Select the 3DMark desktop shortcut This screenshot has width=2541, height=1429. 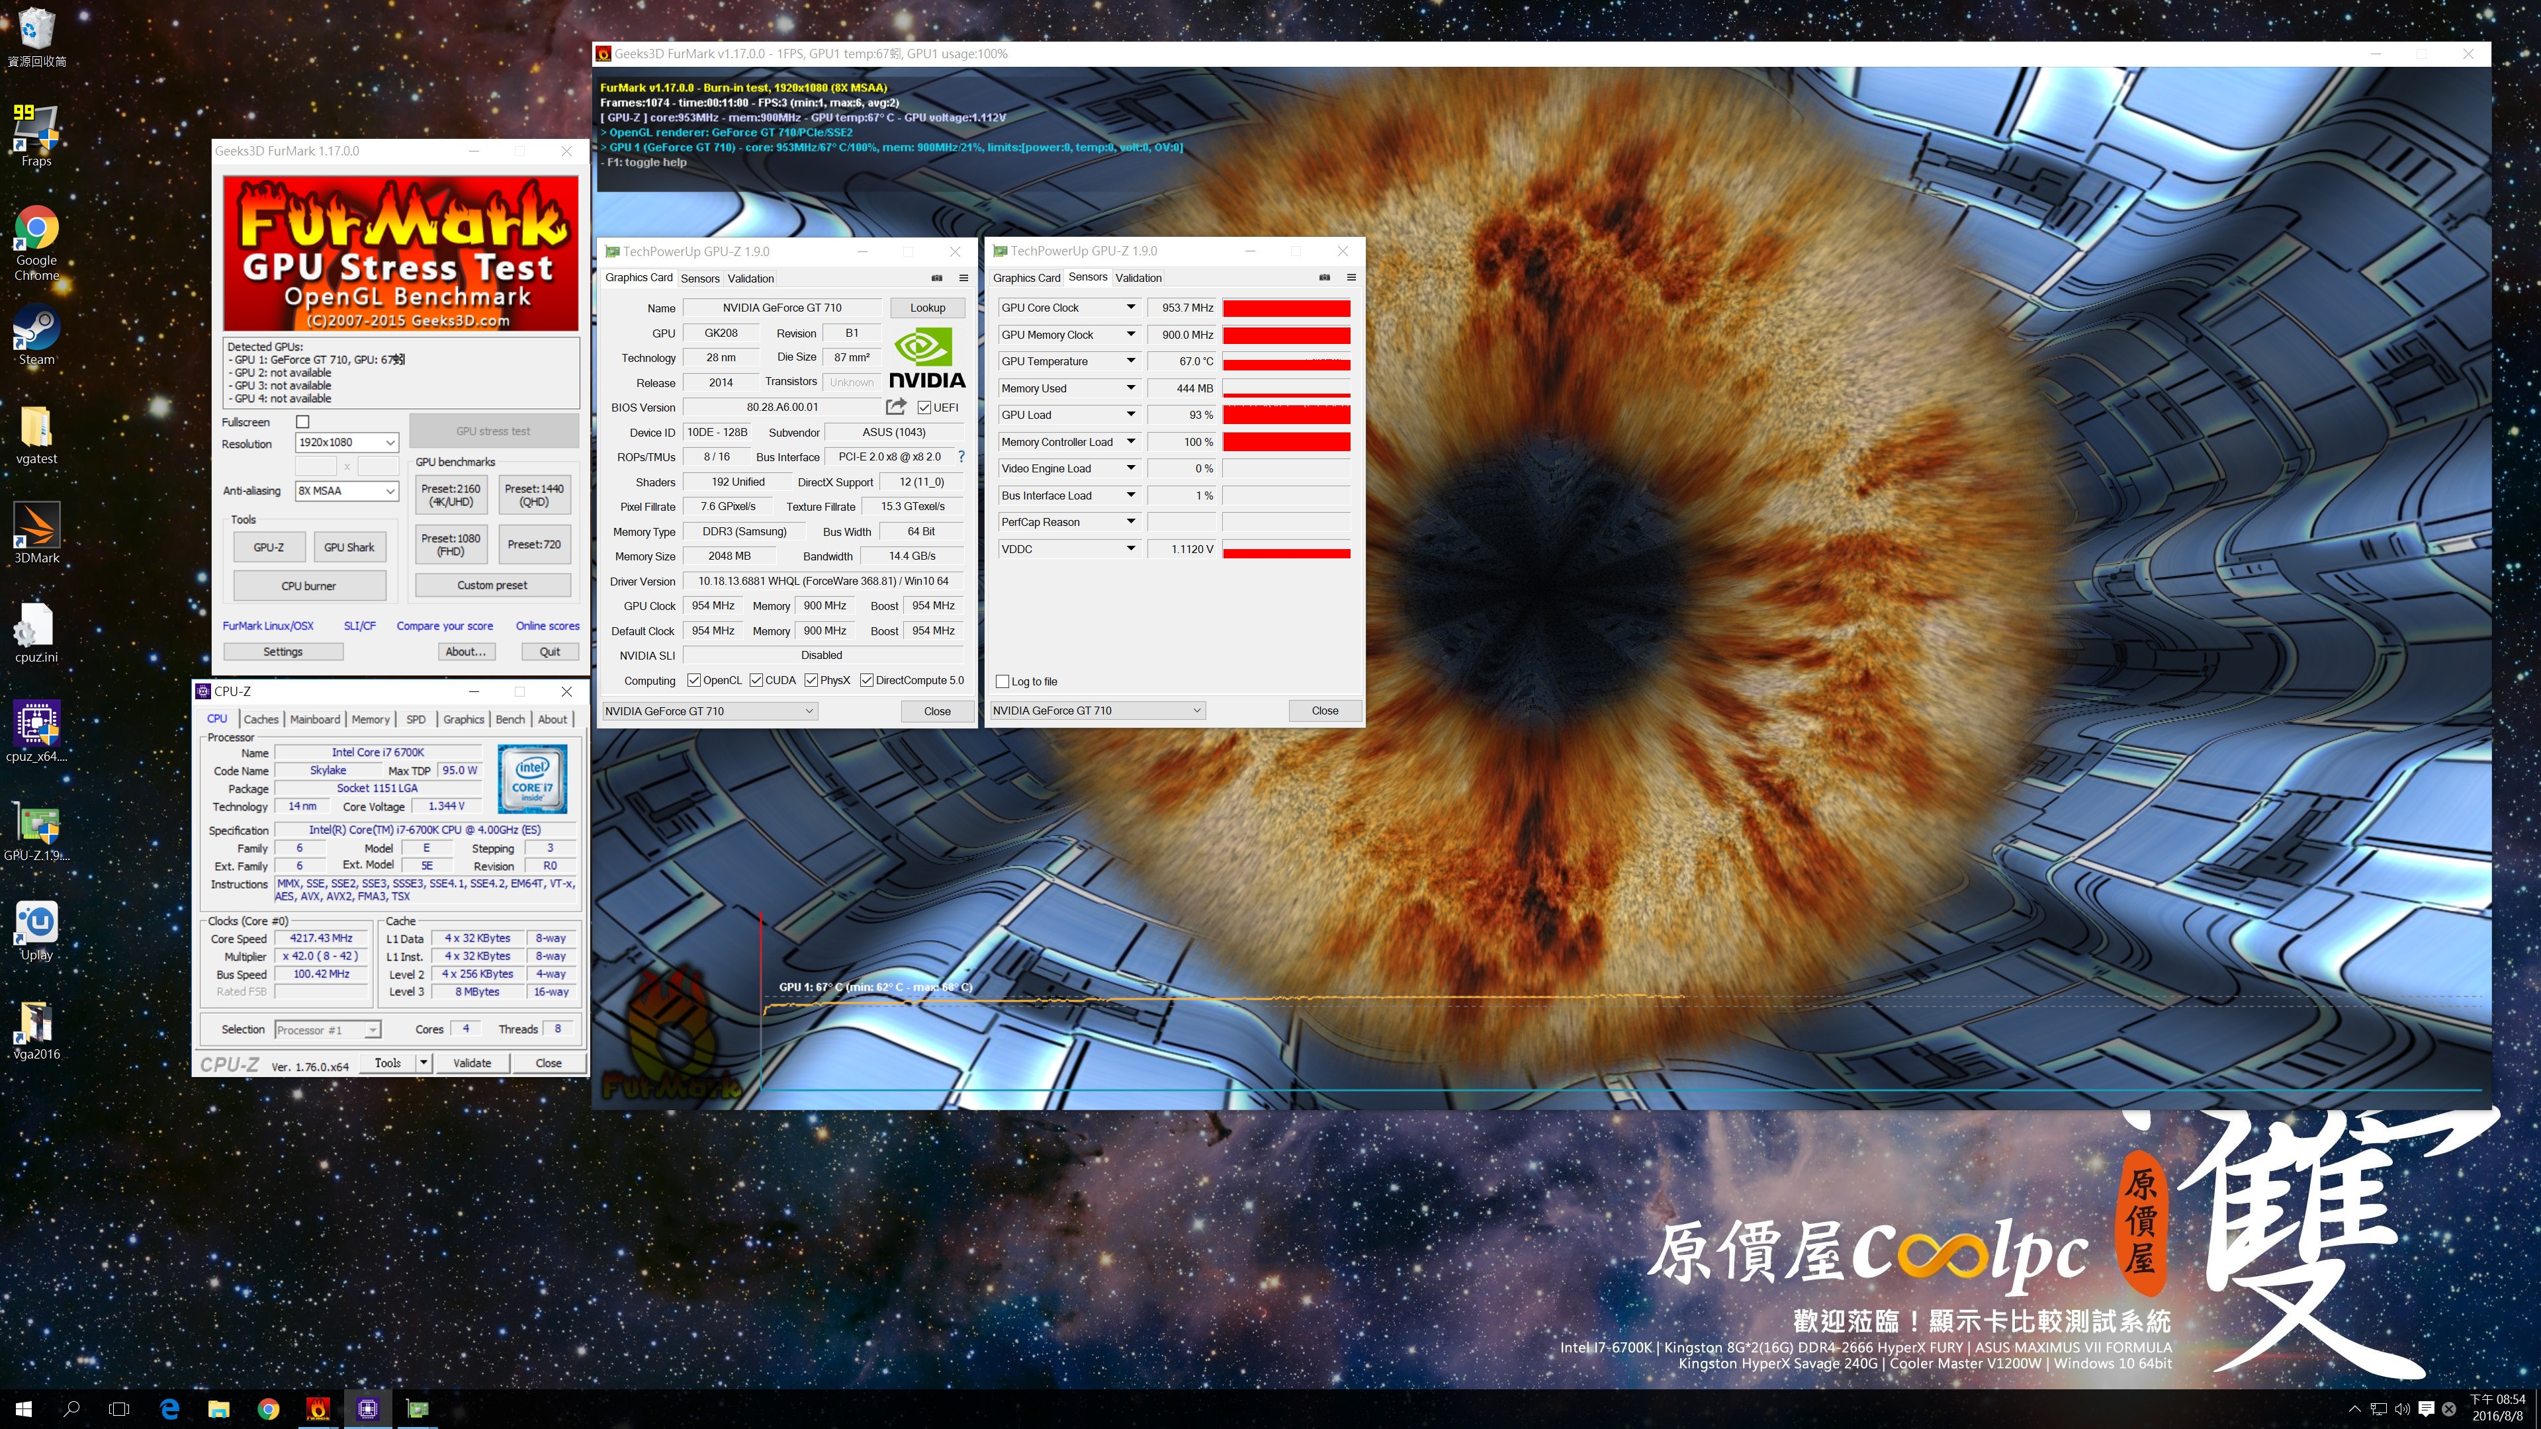click(36, 533)
